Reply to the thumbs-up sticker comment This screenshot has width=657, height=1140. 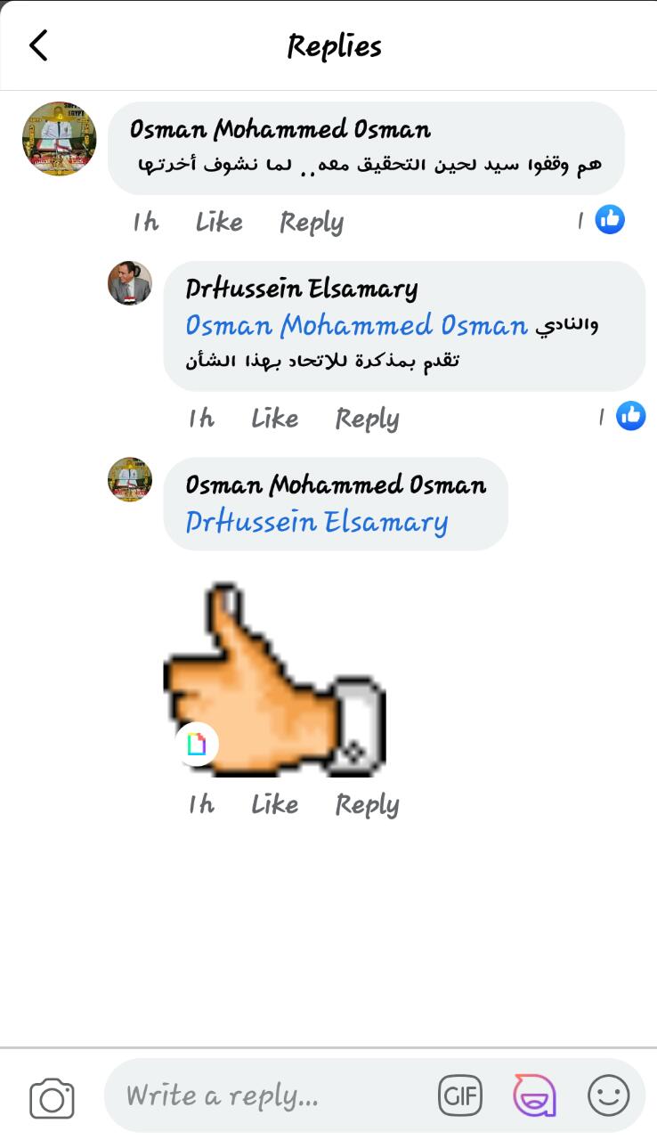pos(367,805)
